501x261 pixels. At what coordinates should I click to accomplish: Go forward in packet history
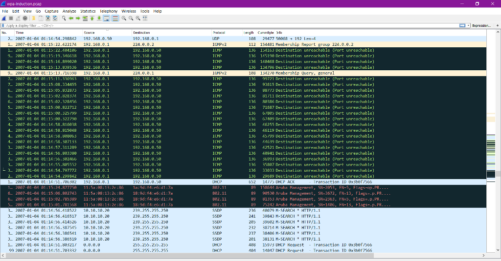click(78, 19)
